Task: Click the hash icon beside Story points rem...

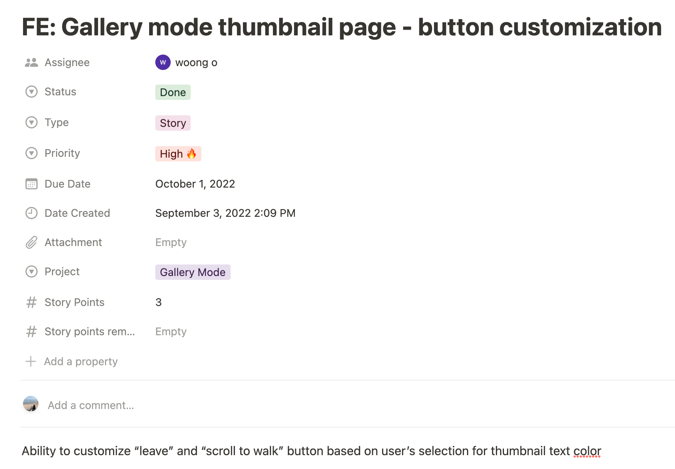Action: [31, 331]
